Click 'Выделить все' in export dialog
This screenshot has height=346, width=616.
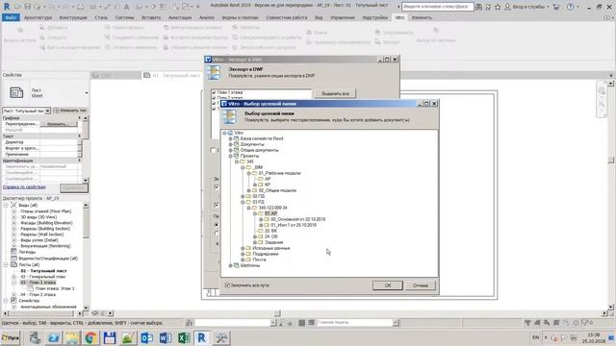(x=335, y=94)
